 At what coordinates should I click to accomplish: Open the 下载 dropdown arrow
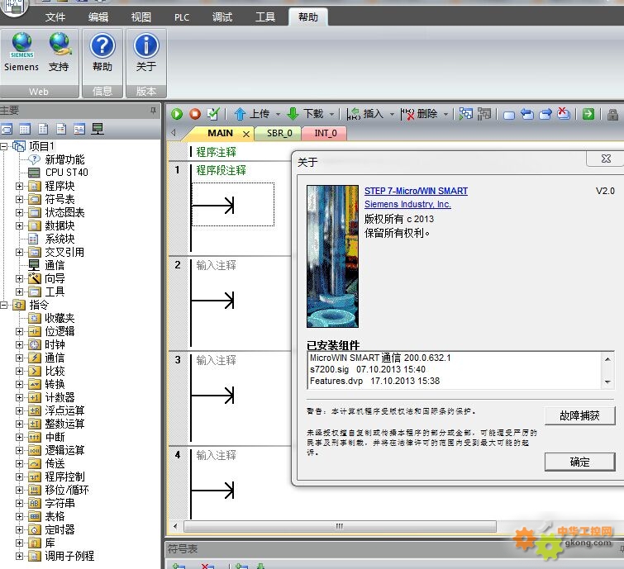coord(331,115)
